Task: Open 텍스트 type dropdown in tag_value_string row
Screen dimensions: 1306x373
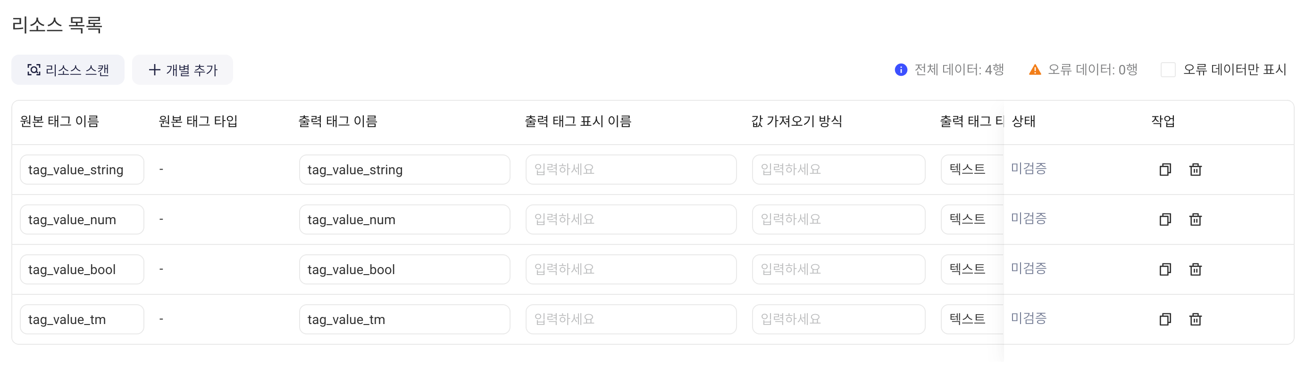Action: click(x=972, y=170)
